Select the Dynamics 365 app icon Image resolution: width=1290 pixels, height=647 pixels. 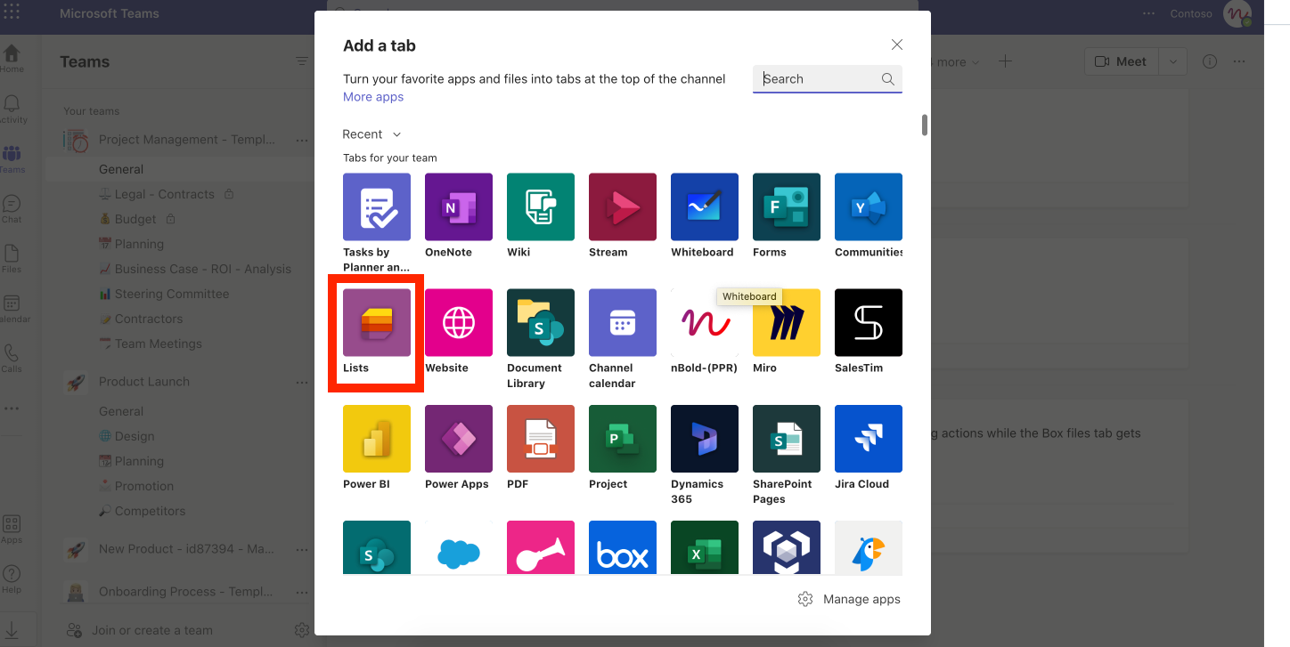coord(705,439)
